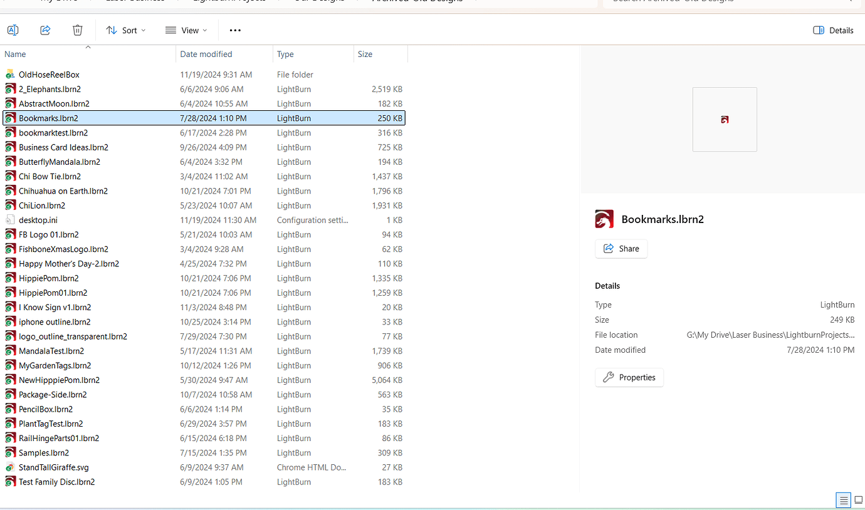Click the 2_Elephants.lbrn2 file icon
This screenshot has height=510, width=865.
click(10, 89)
